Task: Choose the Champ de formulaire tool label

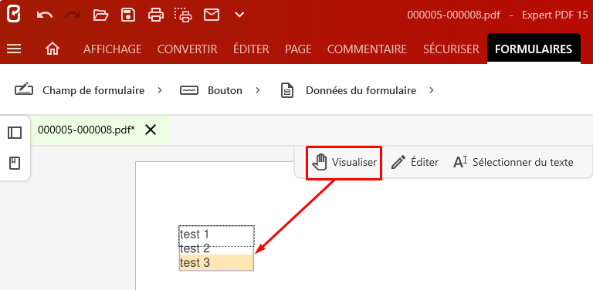Action: pos(93,91)
